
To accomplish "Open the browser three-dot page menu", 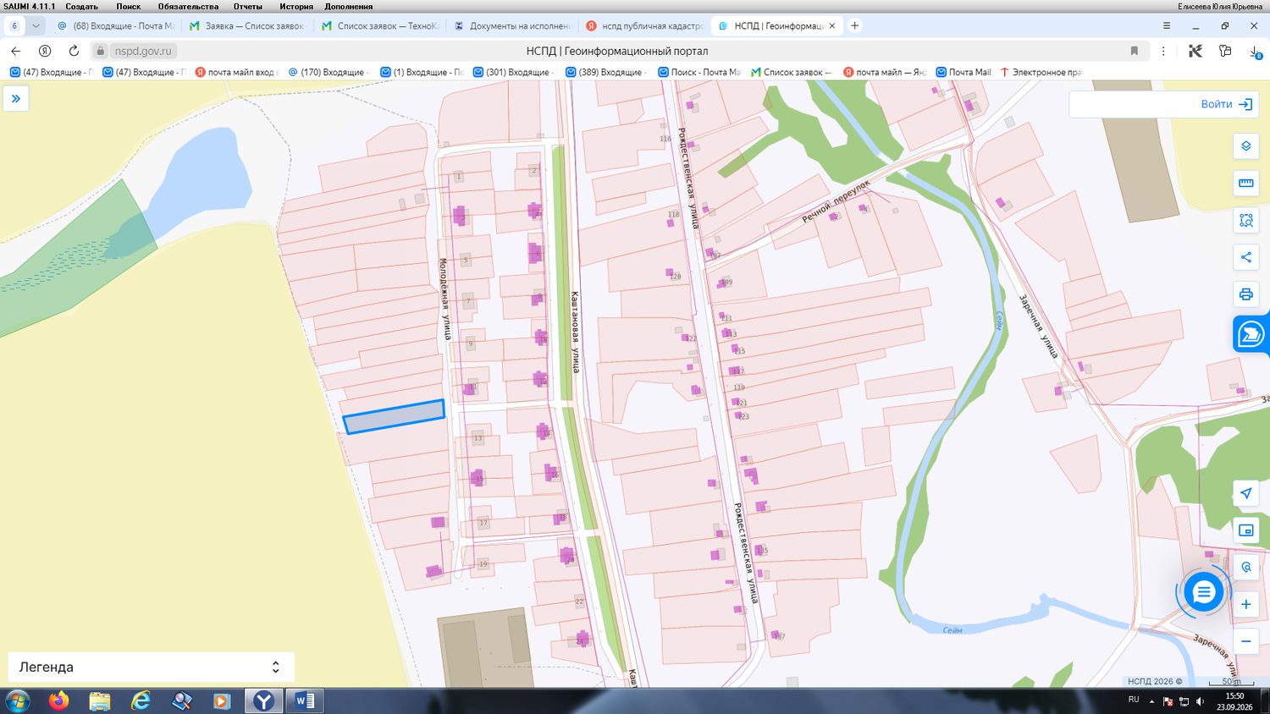I will click(1163, 51).
